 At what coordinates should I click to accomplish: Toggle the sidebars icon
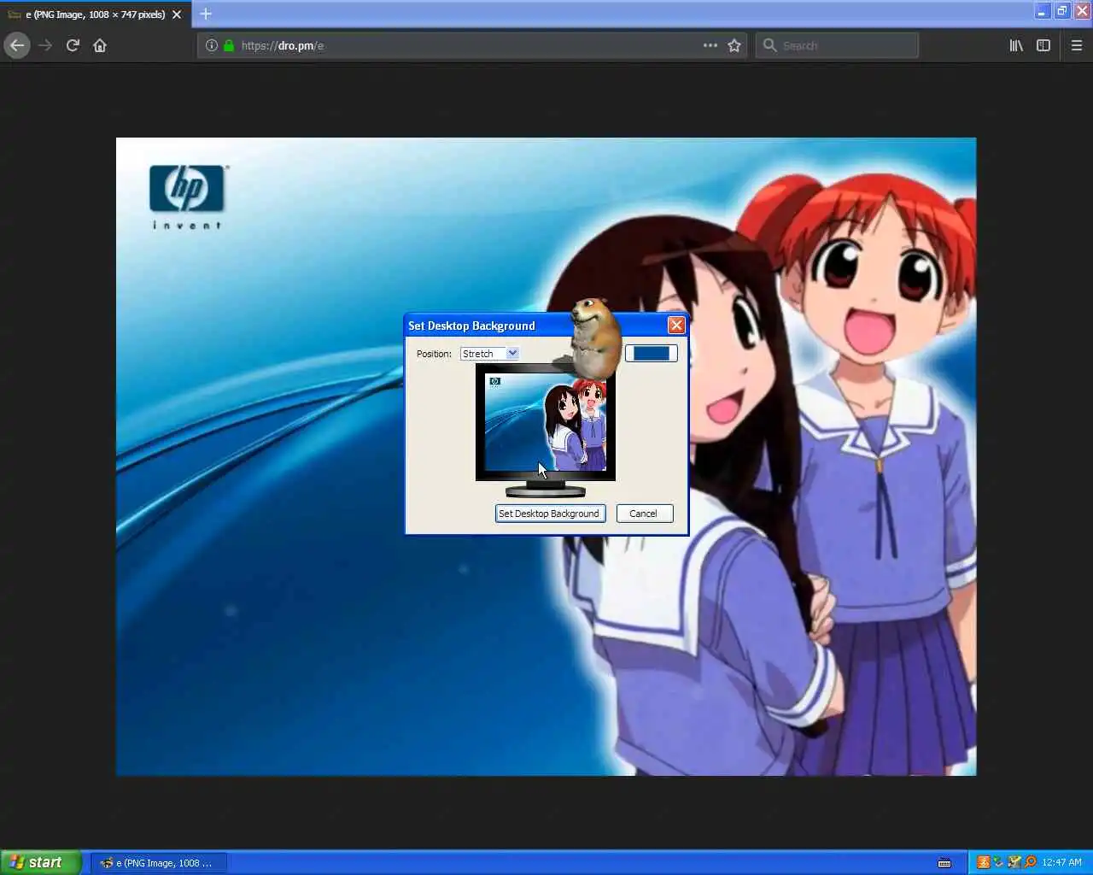point(1043,45)
